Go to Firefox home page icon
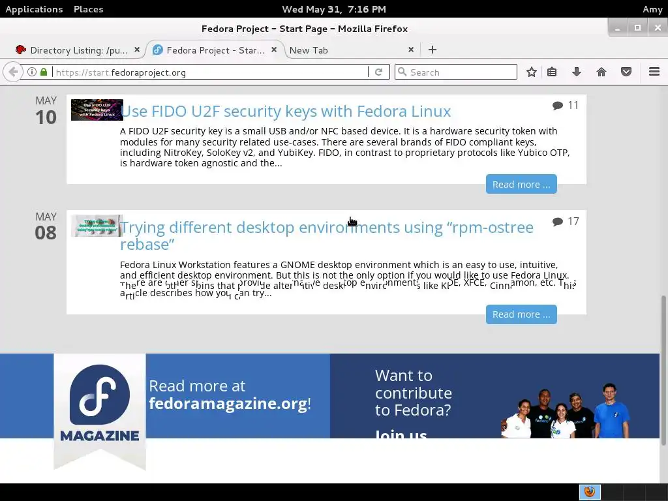The height and width of the screenshot is (501, 668). click(x=601, y=72)
